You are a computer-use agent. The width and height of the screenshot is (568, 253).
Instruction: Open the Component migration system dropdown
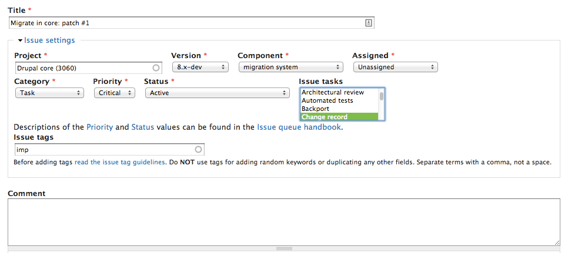pos(291,68)
